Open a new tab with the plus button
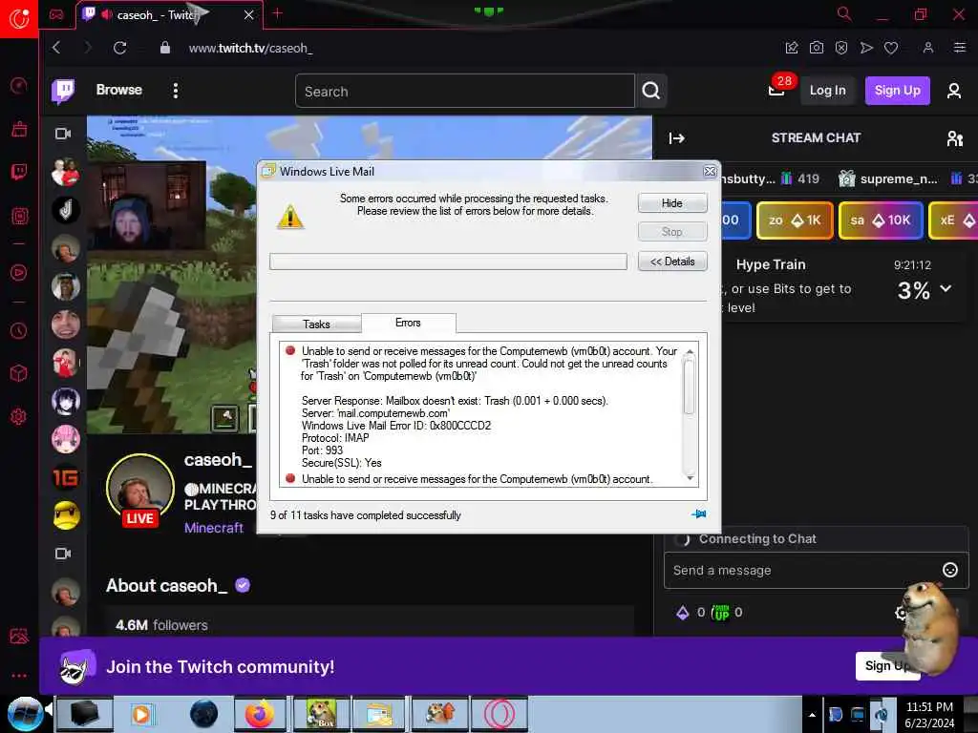This screenshot has width=978, height=733. (278, 13)
